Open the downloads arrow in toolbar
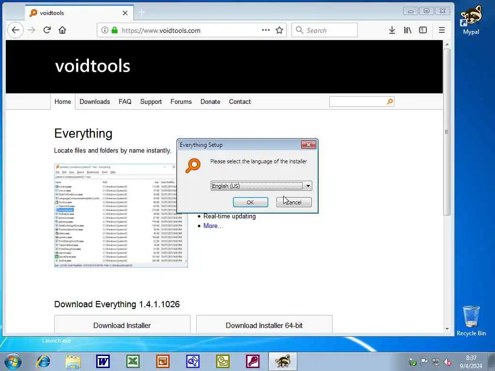Image resolution: width=495 pixels, height=371 pixels. (392, 30)
